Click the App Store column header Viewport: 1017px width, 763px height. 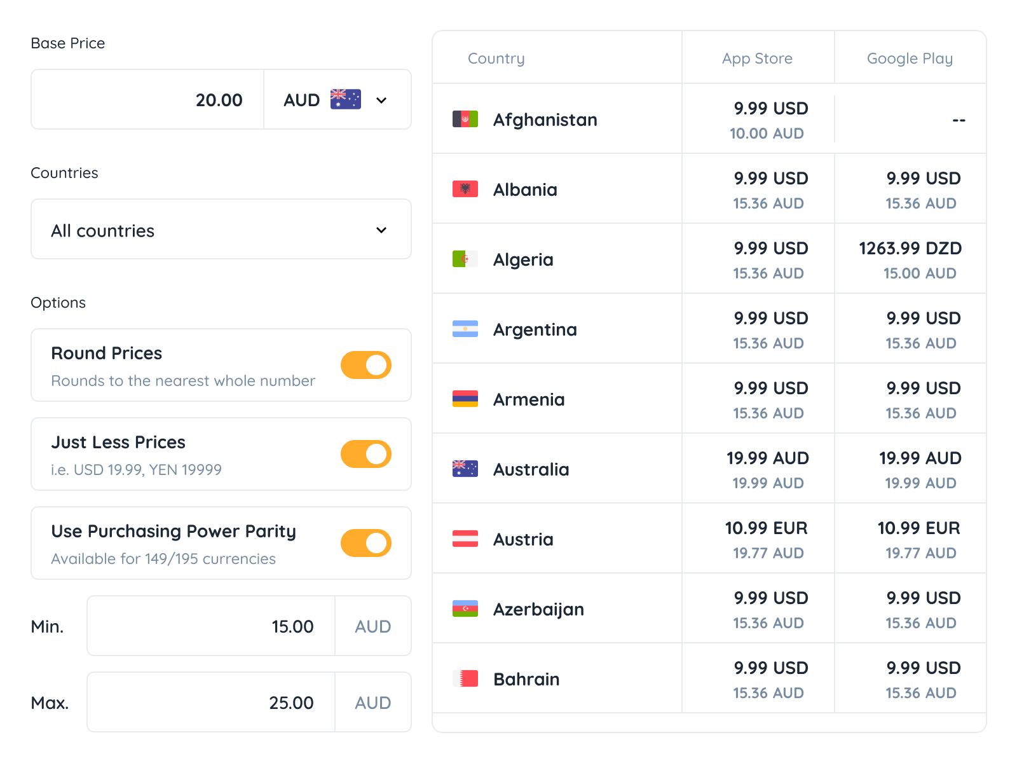(757, 58)
